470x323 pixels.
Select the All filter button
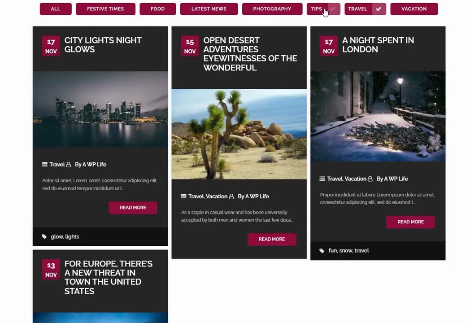tap(56, 9)
